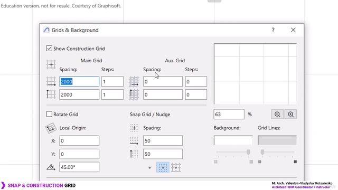Click the Background brightness slider handle
This screenshot has height=190, width=338.
point(248,152)
